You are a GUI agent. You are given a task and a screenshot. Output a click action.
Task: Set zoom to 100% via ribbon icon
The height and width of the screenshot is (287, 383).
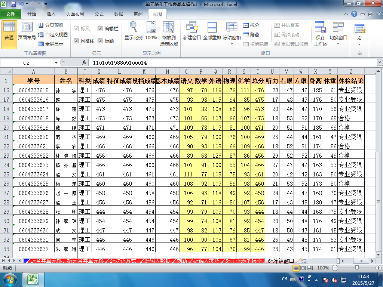coord(151,31)
